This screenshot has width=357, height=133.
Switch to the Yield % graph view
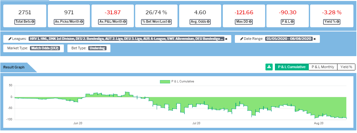pos(346,67)
